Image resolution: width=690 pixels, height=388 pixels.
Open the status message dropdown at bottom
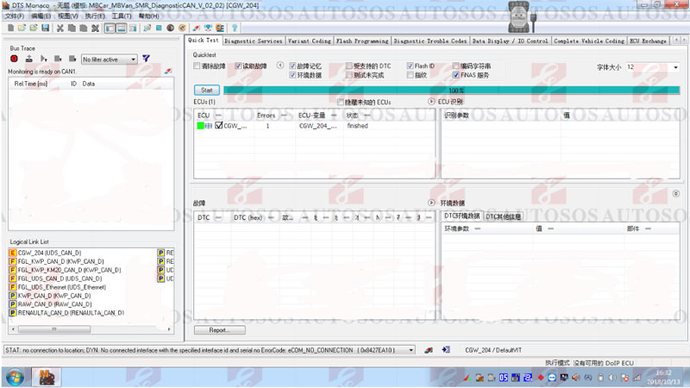[411, 350]
